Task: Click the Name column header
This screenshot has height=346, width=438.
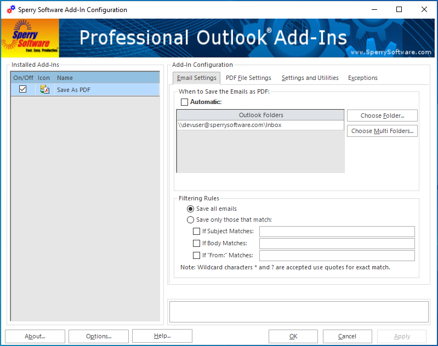Action: click(107, 78)
